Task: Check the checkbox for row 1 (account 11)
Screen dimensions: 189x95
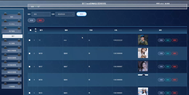Action: coord(29,40)
